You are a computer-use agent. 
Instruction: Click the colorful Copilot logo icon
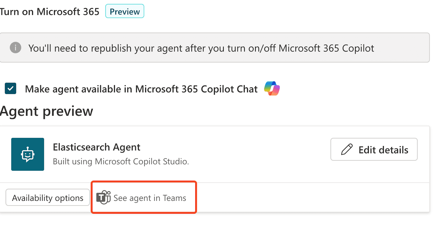(272, 89)
